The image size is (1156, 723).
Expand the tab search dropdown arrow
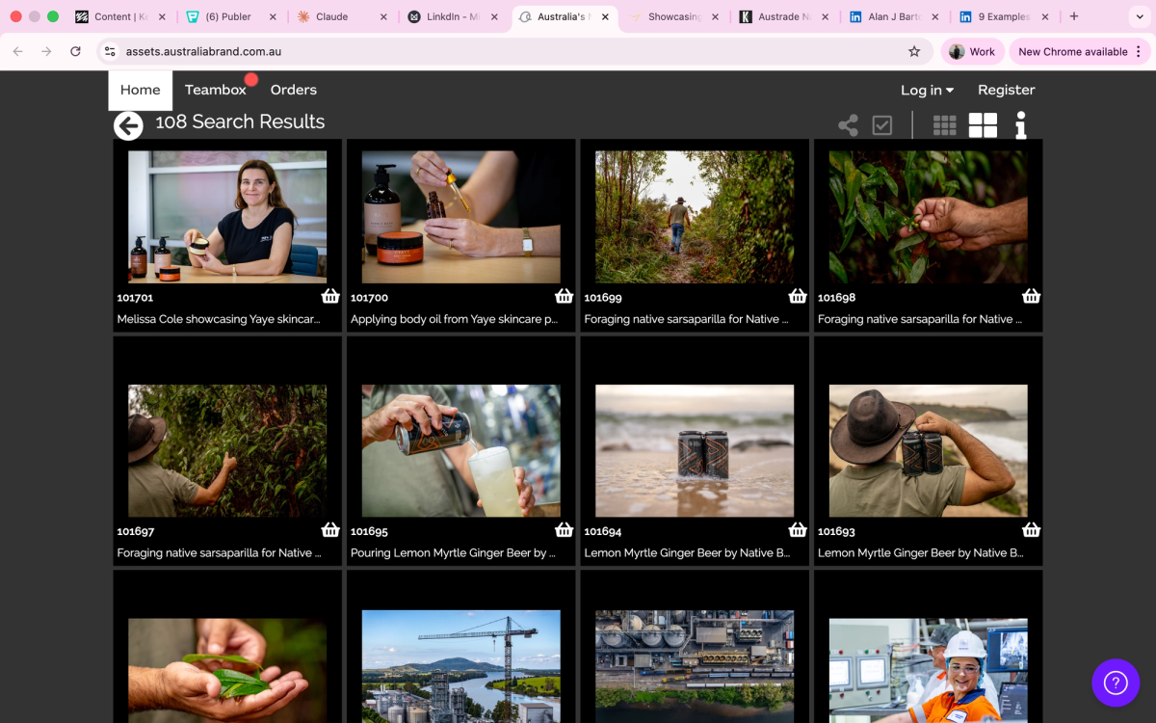click(x=1138, y=16)
